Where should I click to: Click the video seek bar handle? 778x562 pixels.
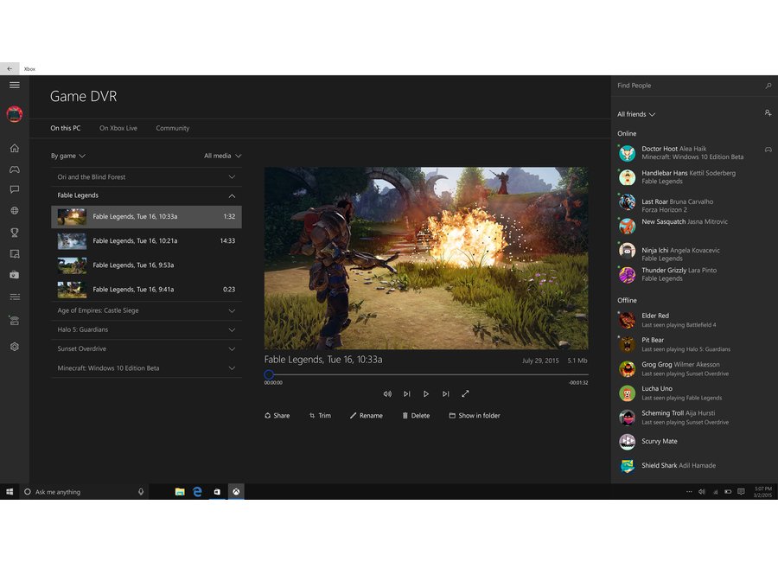pyautogui.click(x=269, y=375)
